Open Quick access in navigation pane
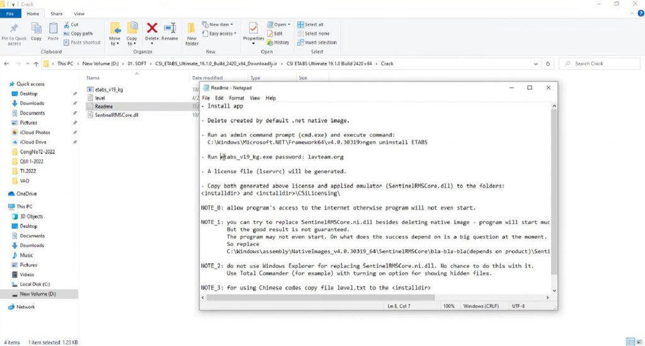 30,84
